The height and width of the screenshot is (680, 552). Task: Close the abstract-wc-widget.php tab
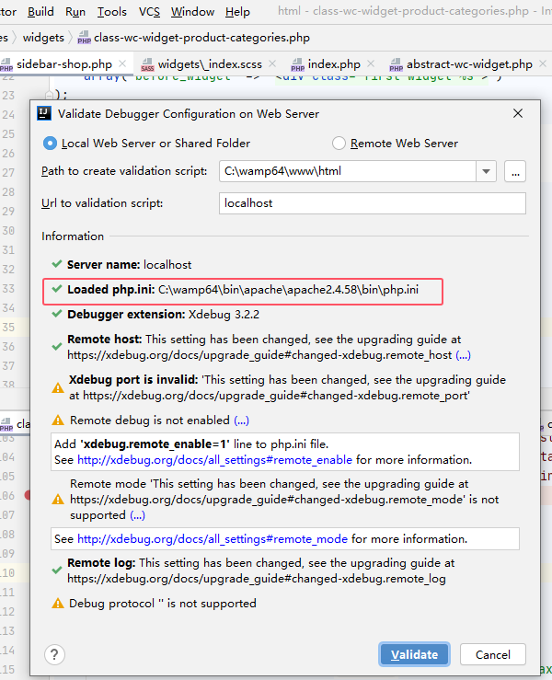pyautogui.click(x=543, y=63)
